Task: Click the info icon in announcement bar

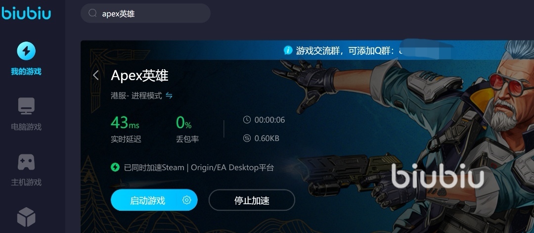Action: [288, 50]
